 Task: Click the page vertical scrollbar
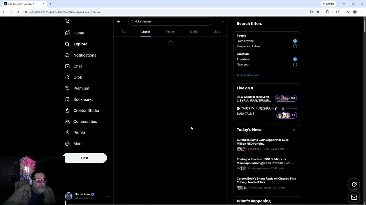tap(364, 26)
